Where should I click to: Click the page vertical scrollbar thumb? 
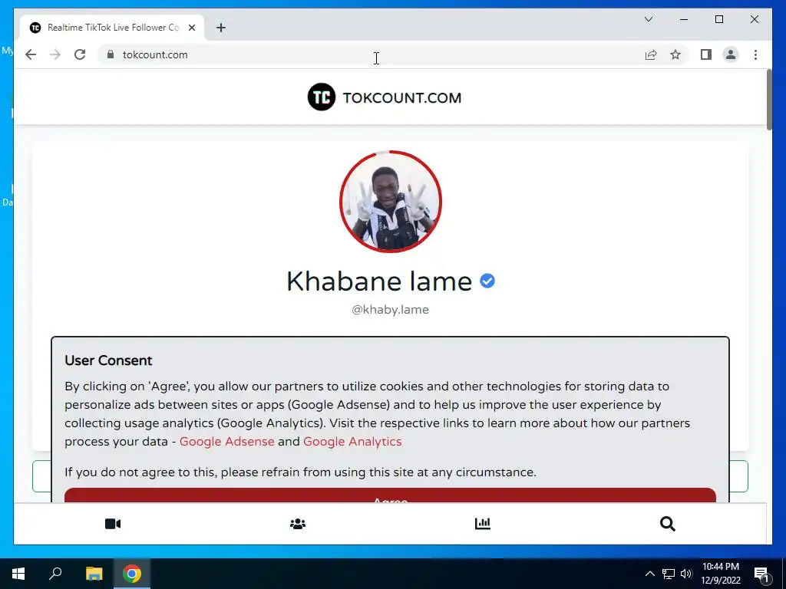click(769, 100)
